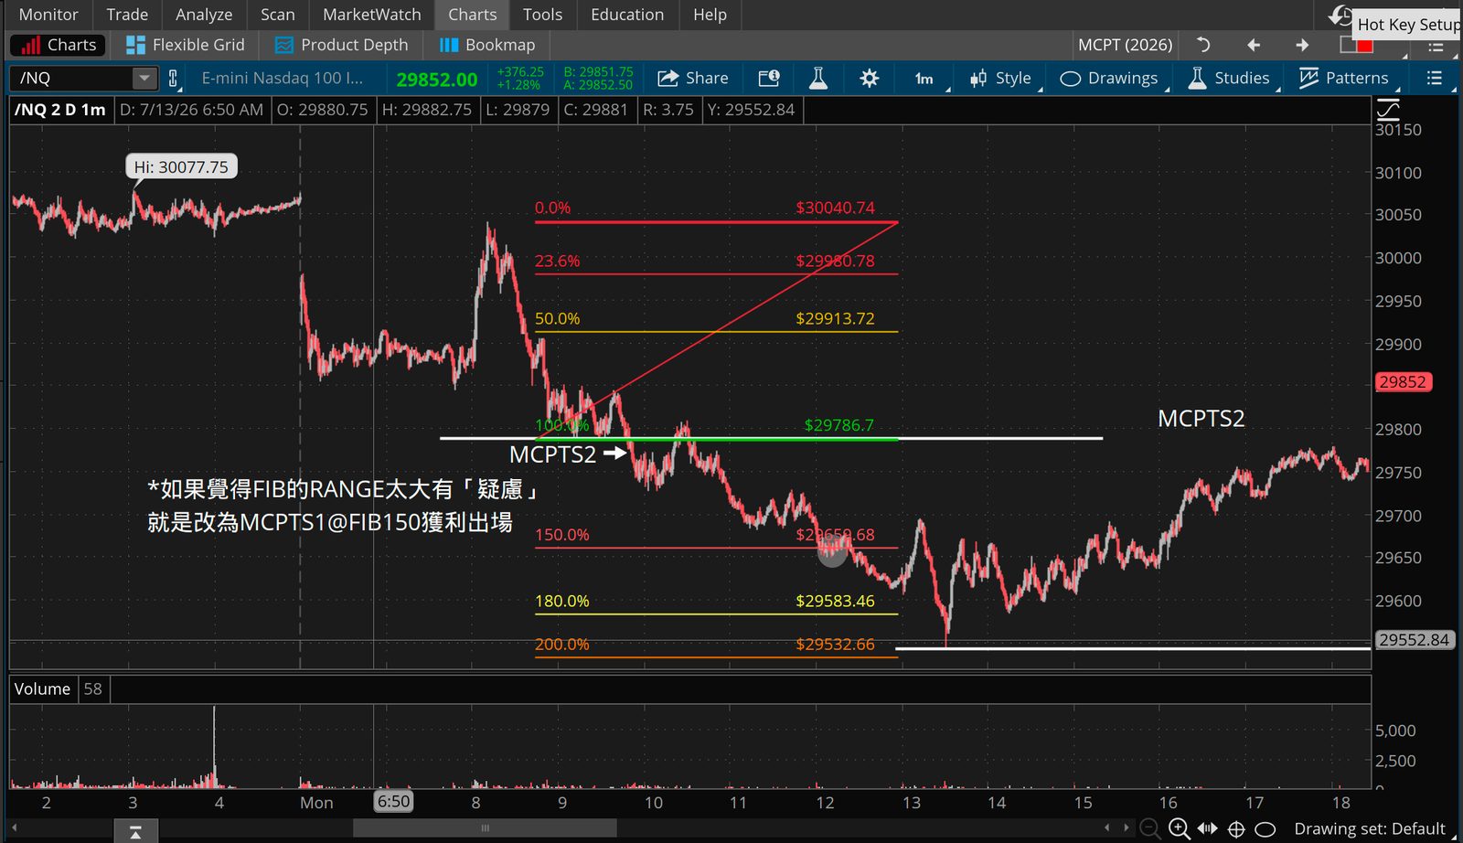Click the /NQ symbol input field

click(x=73, y=79)
